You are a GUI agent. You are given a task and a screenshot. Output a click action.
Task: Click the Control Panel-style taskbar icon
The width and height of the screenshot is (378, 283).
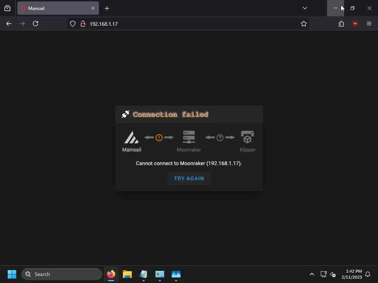[159, 274]
